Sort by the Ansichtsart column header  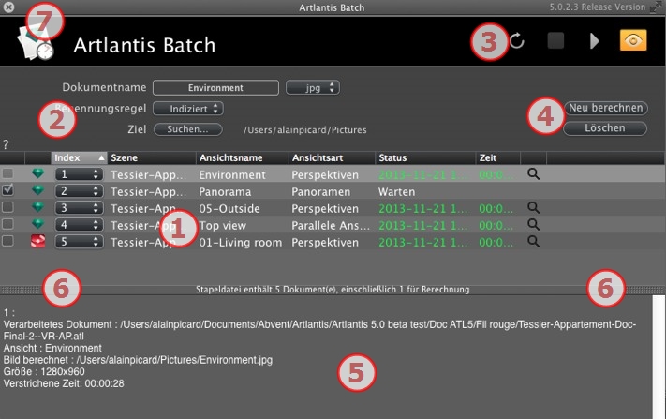click(332, 158)
